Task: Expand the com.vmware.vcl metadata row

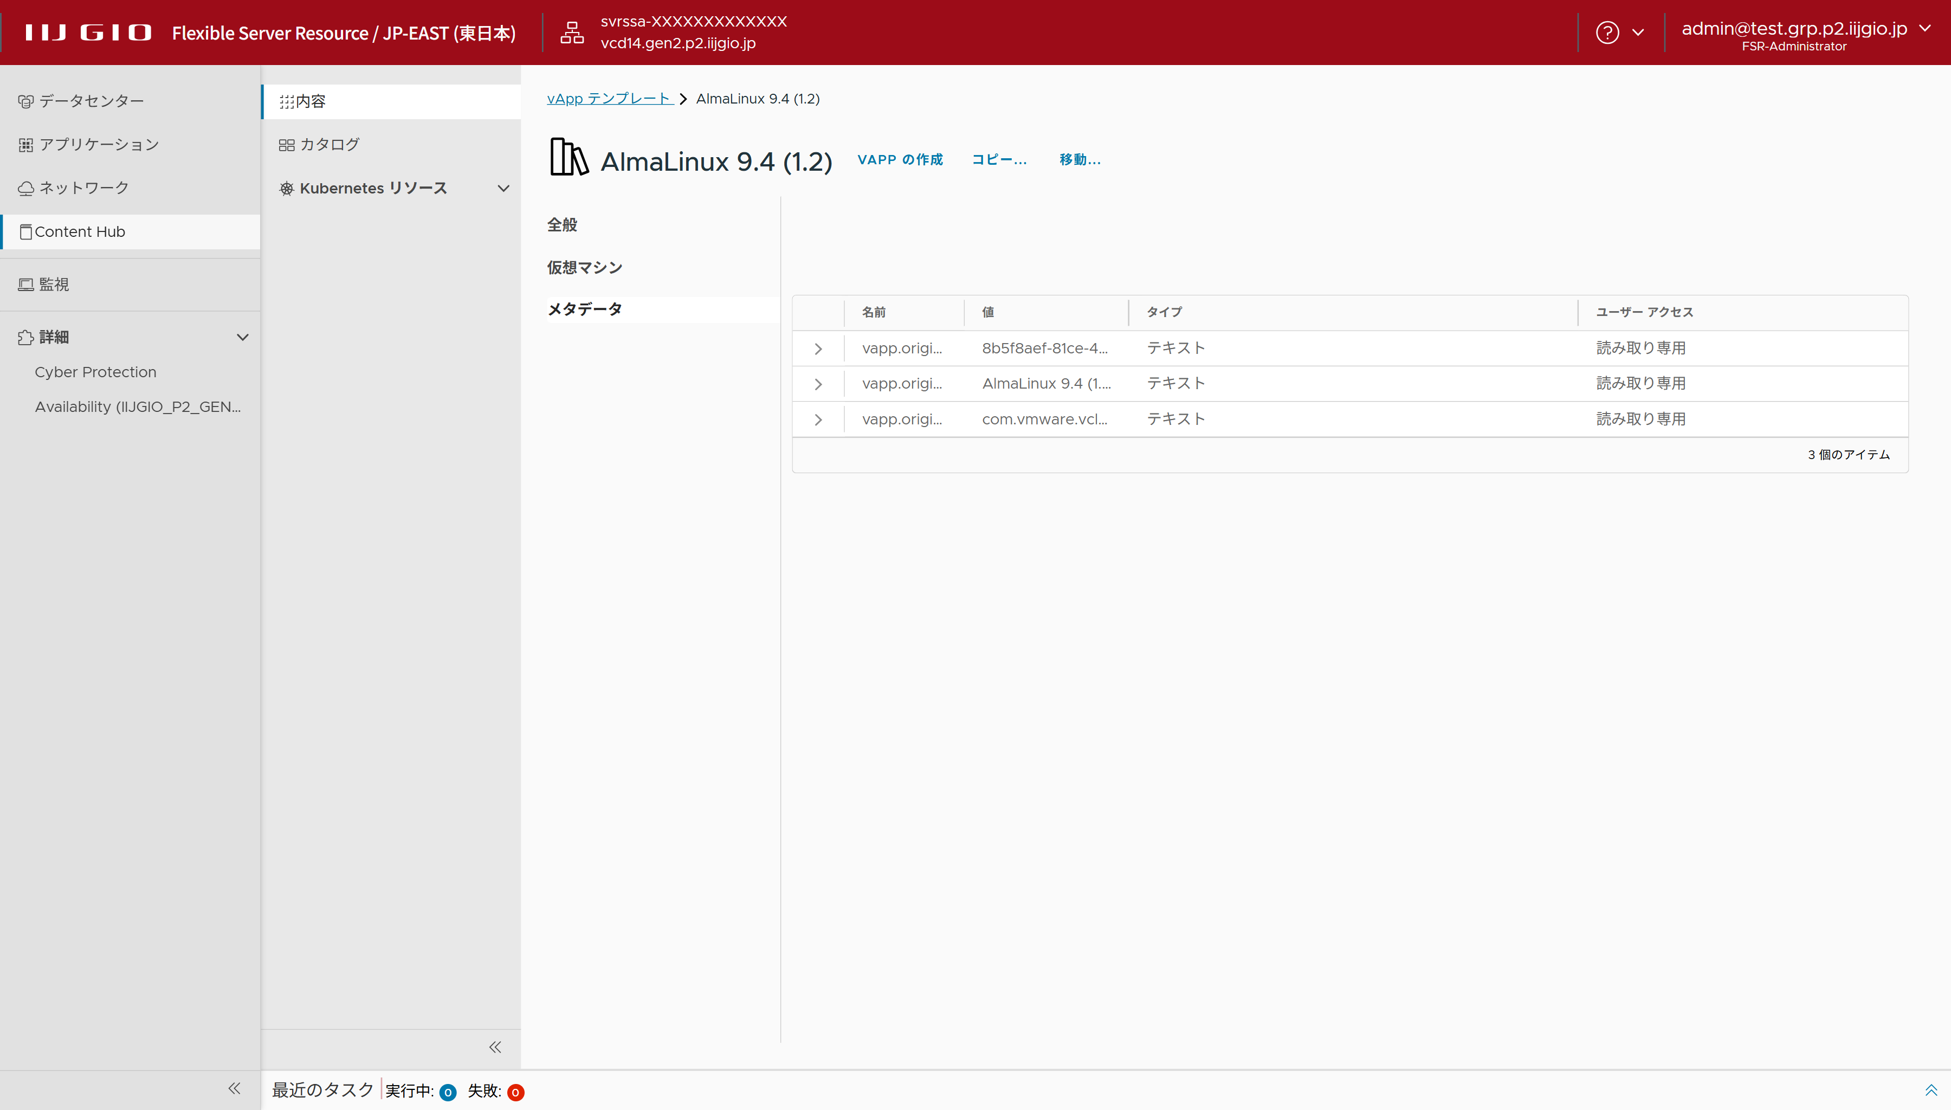Action: click(x=818, y=420)
